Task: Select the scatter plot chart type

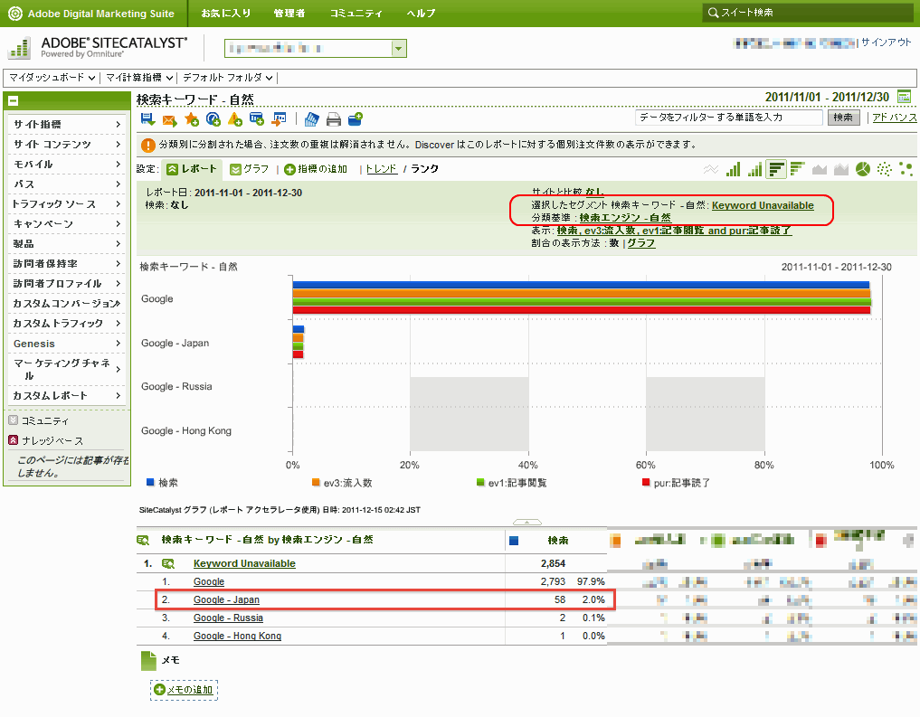Action: coord(884,169)
